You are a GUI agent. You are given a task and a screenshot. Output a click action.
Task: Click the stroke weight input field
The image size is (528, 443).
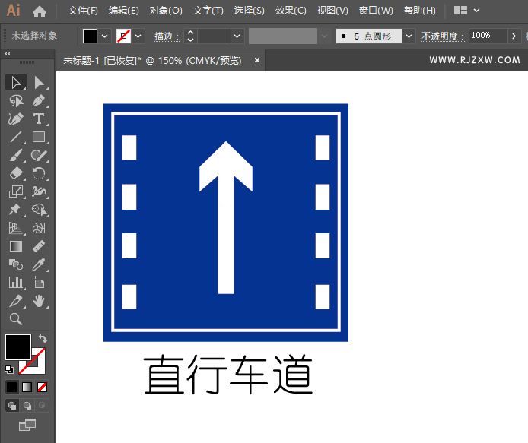(214, 36)
